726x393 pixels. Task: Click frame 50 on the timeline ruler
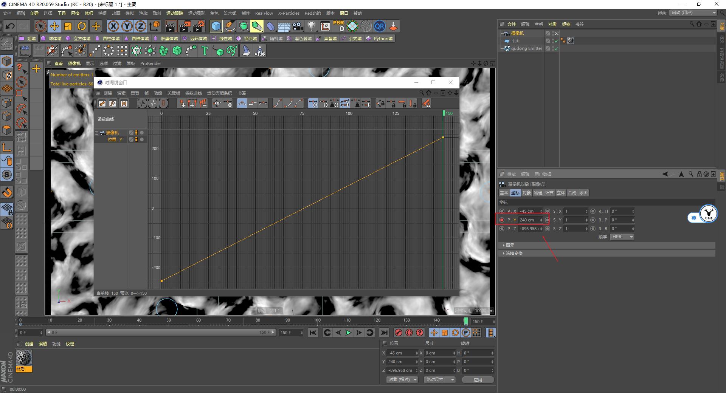(x=168, y=320)
